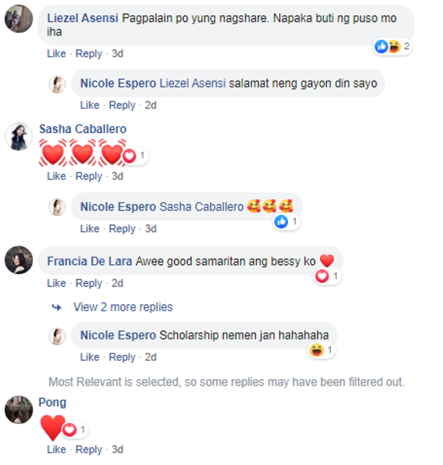Open the Sasha Caballero name link above the hearts

(83, 129)
